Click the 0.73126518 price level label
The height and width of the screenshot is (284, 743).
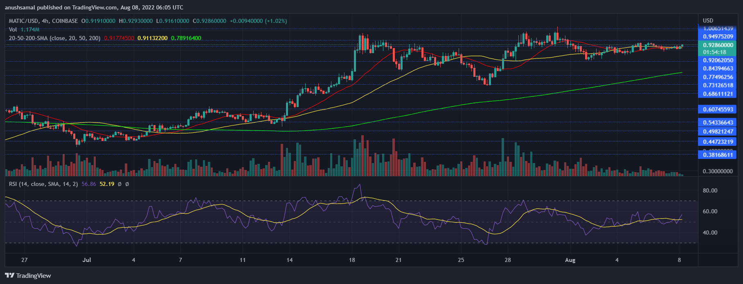tap(718, 85)
